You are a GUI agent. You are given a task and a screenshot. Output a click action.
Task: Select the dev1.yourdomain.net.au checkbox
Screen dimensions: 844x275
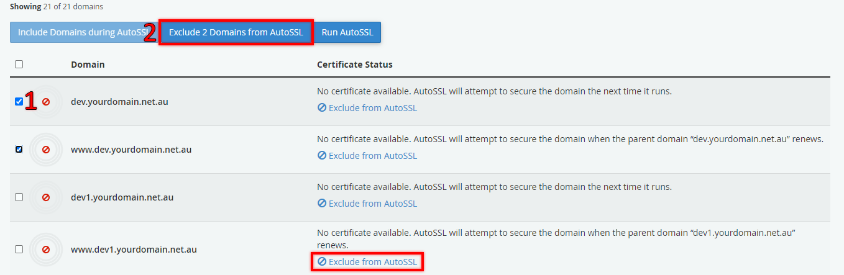pyautogui.click(x=19, y=197)
